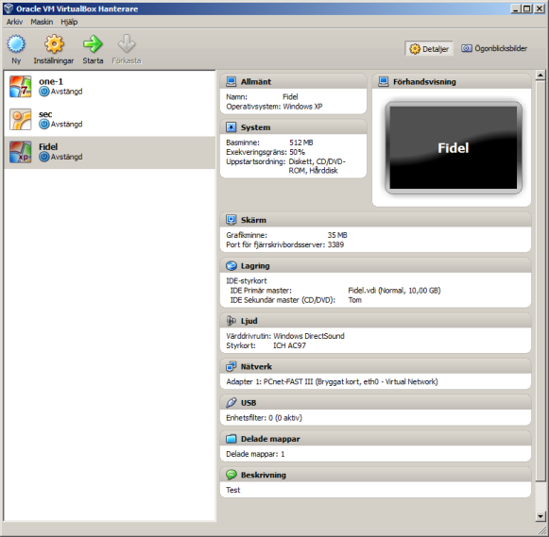Screen dimensions: 549x537
Task: Click the Fidel preview thumbnail screen
Action: click(454, 147)
